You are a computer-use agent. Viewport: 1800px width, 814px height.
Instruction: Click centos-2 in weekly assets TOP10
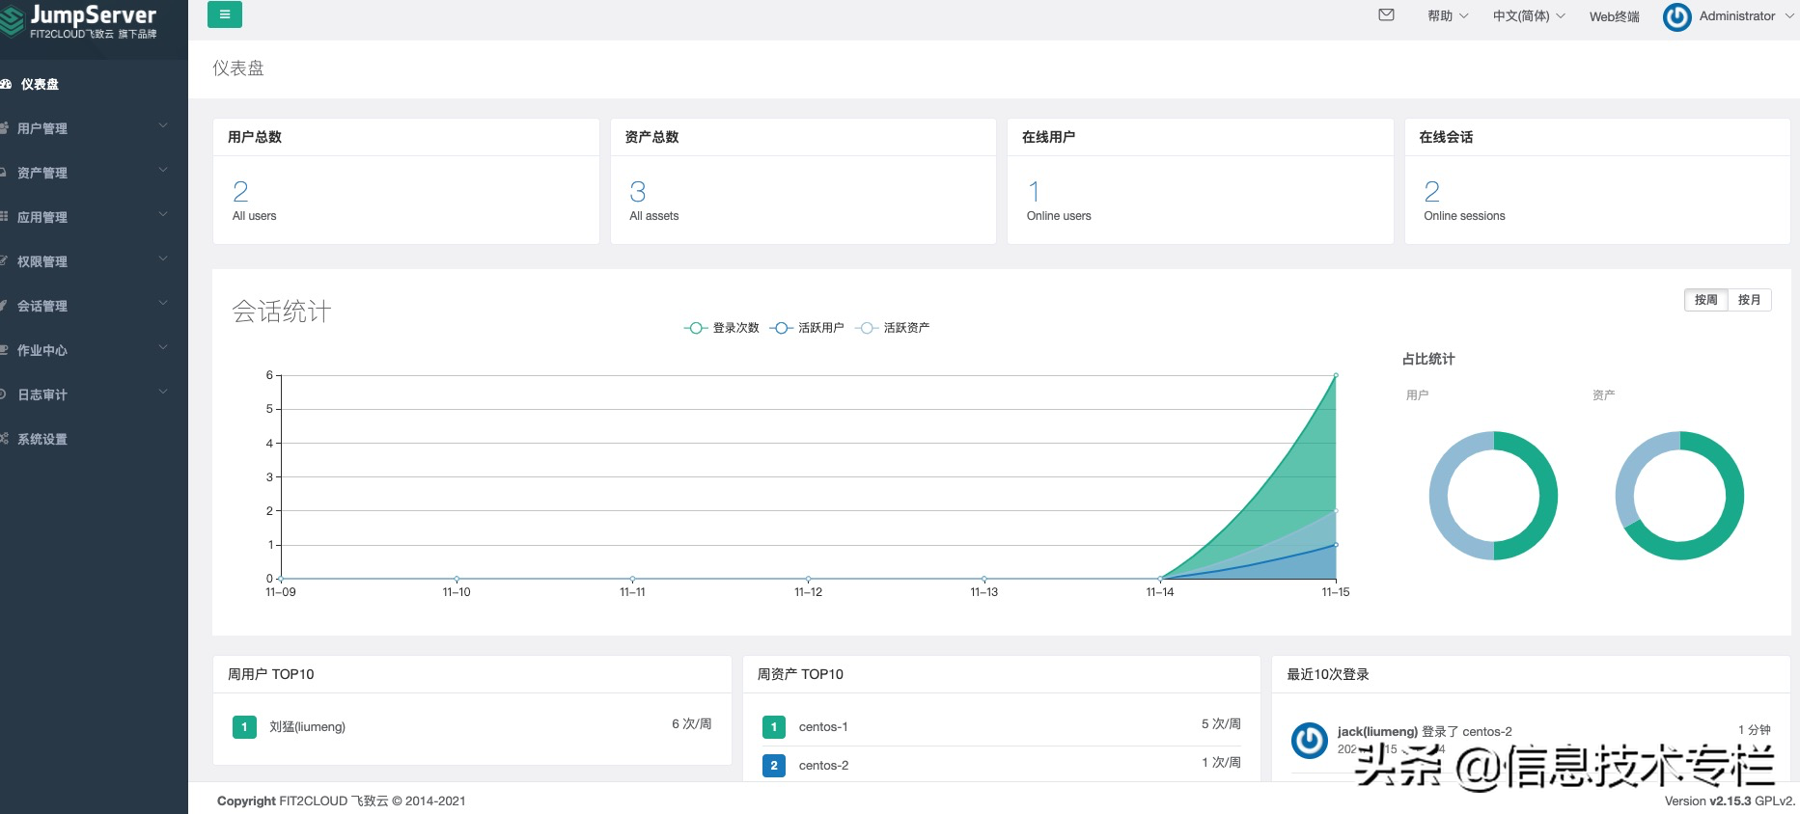tap(823, 765)
